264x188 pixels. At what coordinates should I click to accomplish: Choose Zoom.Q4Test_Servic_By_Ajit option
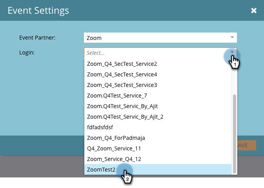coord(158,106)
